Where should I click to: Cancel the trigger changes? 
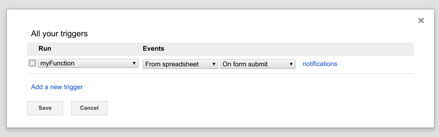(89, 108)
